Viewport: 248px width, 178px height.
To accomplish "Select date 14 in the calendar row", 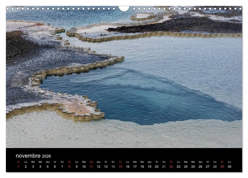I will point(113,167).
